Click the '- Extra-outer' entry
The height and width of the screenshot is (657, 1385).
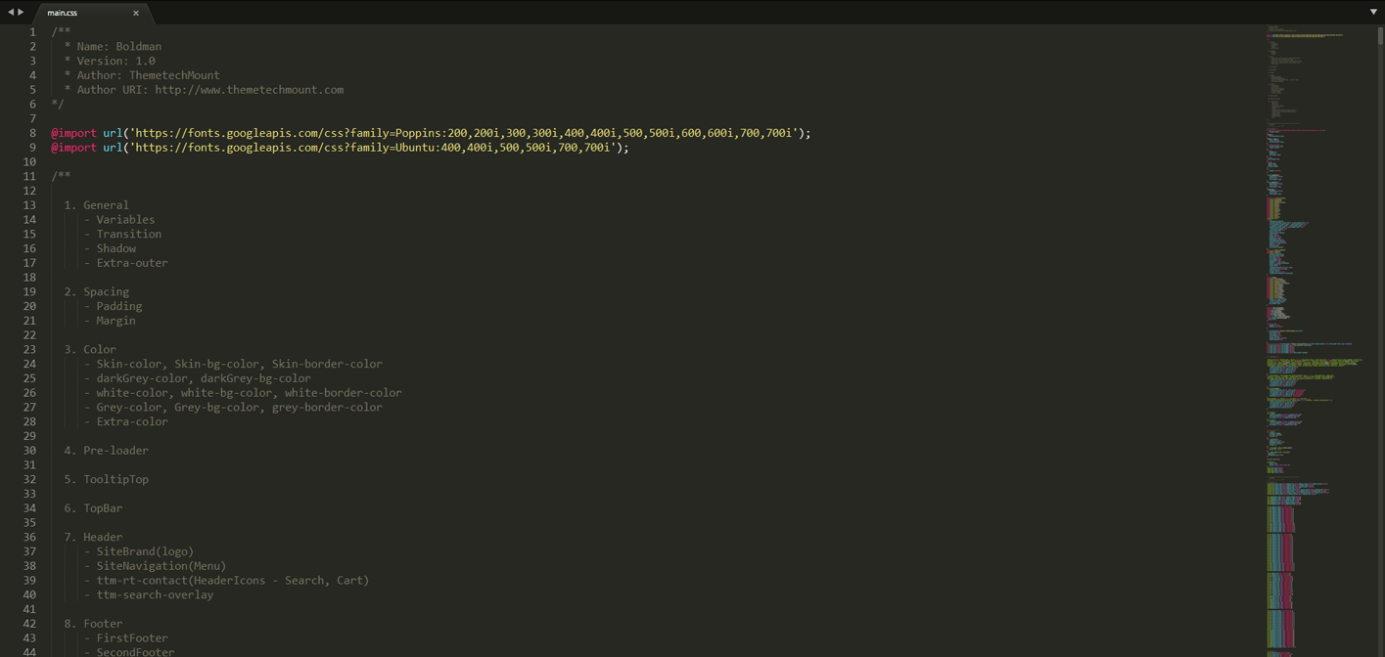coord(125,263)
